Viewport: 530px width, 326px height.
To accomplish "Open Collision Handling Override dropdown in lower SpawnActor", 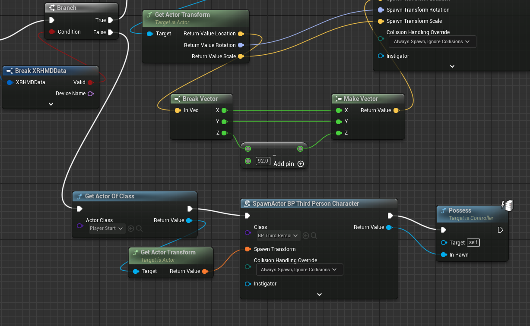I will pyautogui.click(x=299, y=270).
